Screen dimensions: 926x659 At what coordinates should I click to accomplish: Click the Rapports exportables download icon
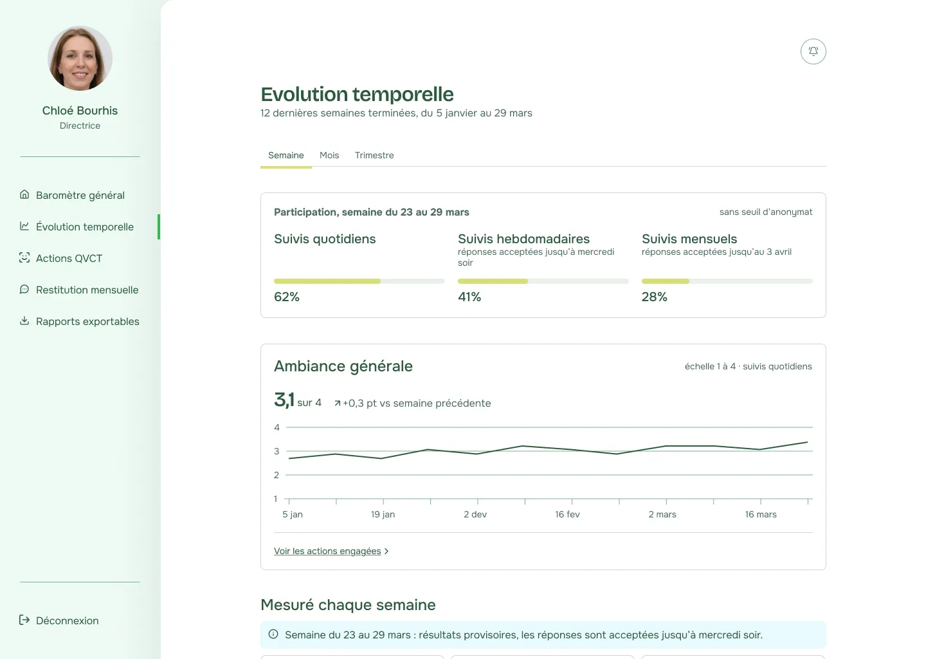(24, 320)
